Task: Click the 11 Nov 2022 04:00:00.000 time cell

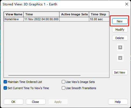Action: [x=42, y=19]
